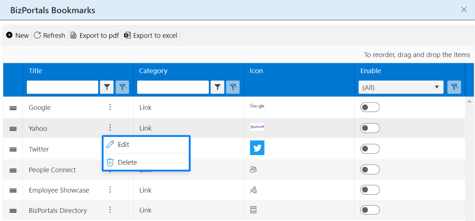
Task: Export bookmarks to excel
Action: pyautogui.click(x=151, y=35)
